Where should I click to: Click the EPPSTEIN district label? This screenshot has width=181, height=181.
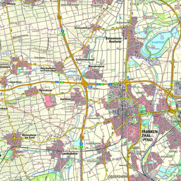92,162
